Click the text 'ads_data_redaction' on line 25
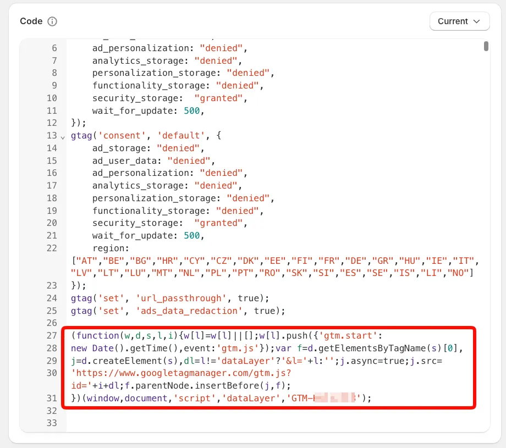Viewport: 506px width, 448px height. [x=189, y=311]
